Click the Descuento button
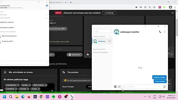 (75, 55)
